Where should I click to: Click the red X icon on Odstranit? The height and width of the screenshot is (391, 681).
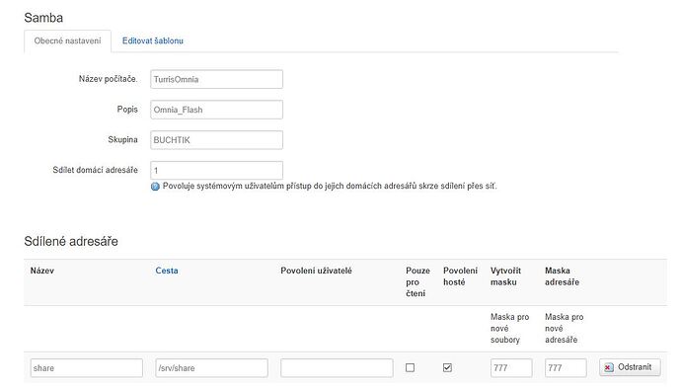(609, 367)
